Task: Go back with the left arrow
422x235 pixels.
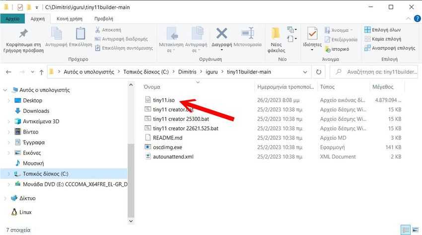Action: pyautogui.click(x=8, y=72)
